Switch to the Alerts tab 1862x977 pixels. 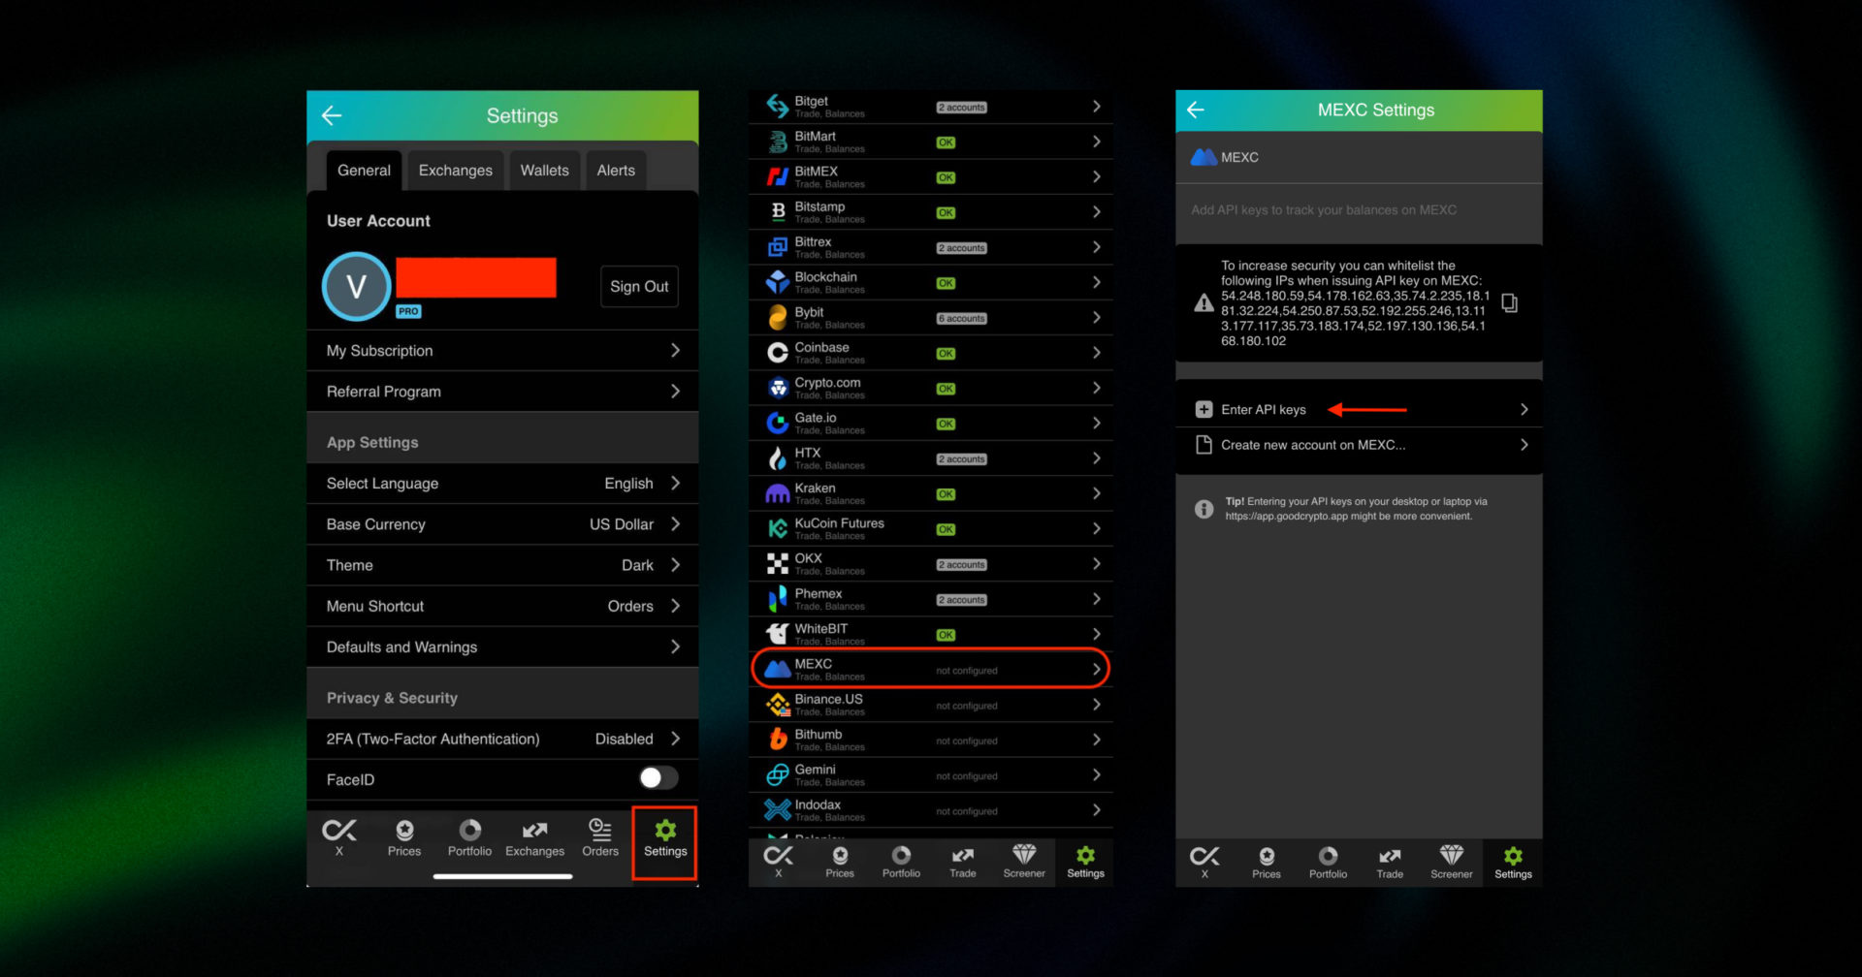coord(615,170)
